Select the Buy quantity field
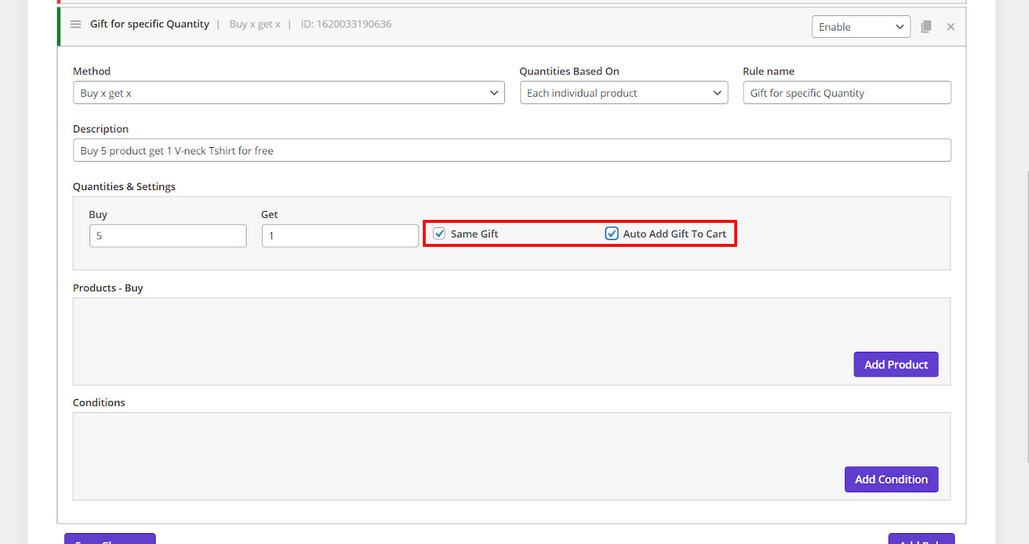 [x=167, y=236]
